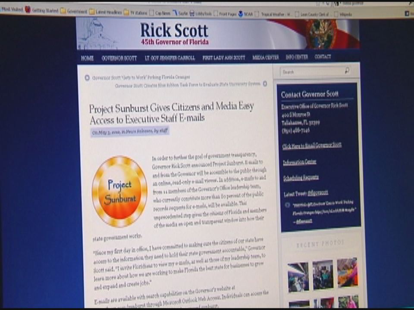The width and height of the screenshot is (414, 310).
Task: Click the previous-post circle arrow icon
Action: click(x=87, y=78)
